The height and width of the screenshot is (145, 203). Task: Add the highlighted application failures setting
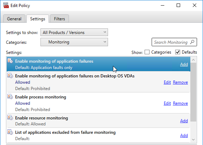pos(184,64)
